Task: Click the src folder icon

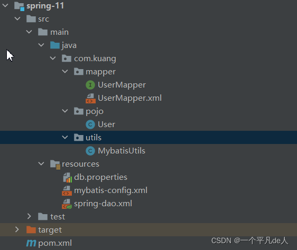Action: pos(31,18)
